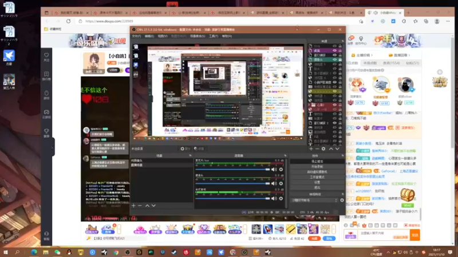Click the orange send button in Douyu chat
The height and width of the screenshot is (257, 458).
(x=415, y=235)
